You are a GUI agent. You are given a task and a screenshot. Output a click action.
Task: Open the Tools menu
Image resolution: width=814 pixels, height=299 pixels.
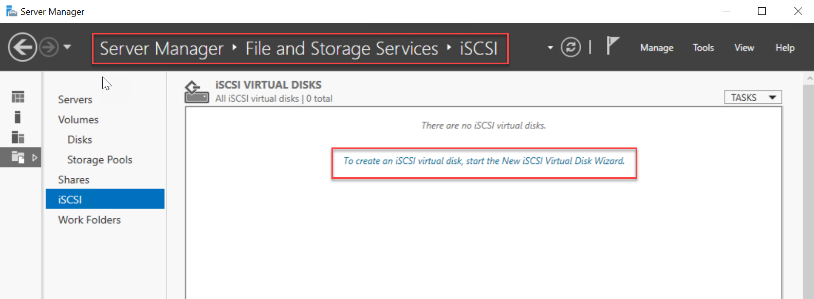[x=703, y=48]
